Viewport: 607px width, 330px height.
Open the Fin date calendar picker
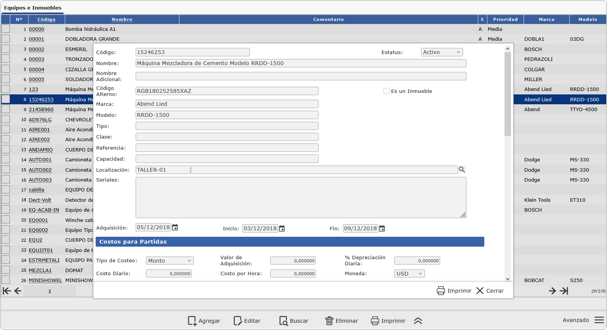click(x=382, y=228)
